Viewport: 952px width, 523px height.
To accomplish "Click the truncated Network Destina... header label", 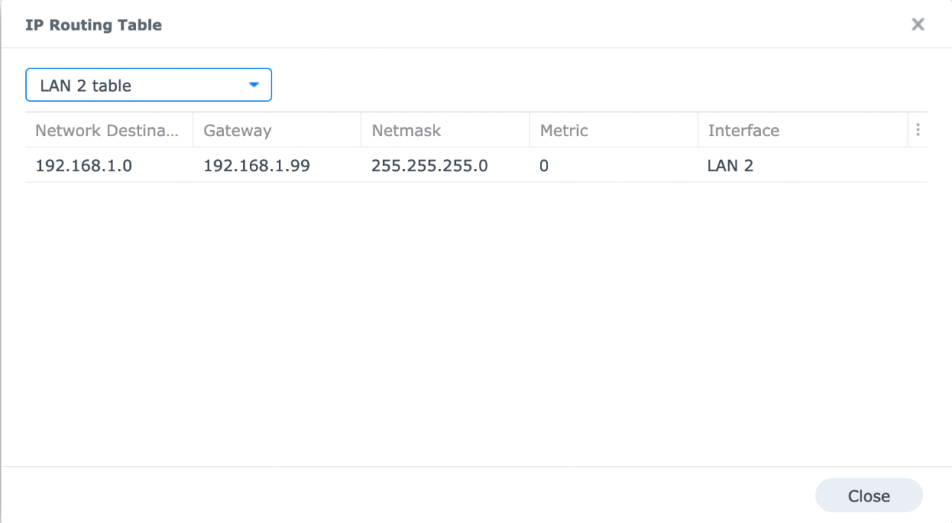I will 107,129.
